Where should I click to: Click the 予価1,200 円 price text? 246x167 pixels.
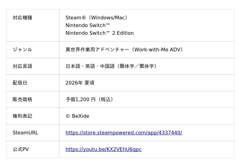click(x=81, y=100)
